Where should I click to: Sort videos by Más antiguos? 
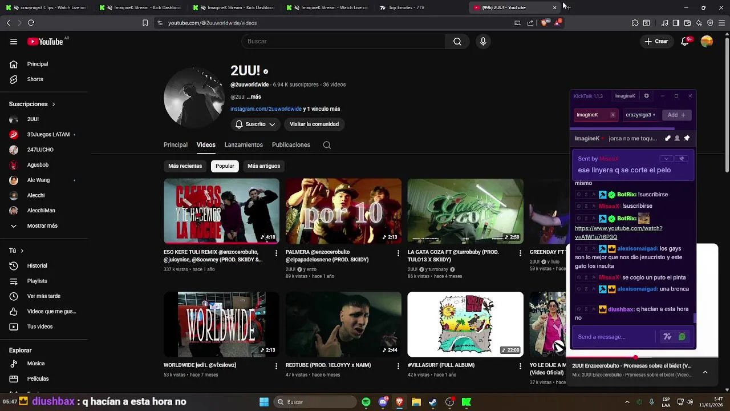pyautogui.click(x=263, y=166)
